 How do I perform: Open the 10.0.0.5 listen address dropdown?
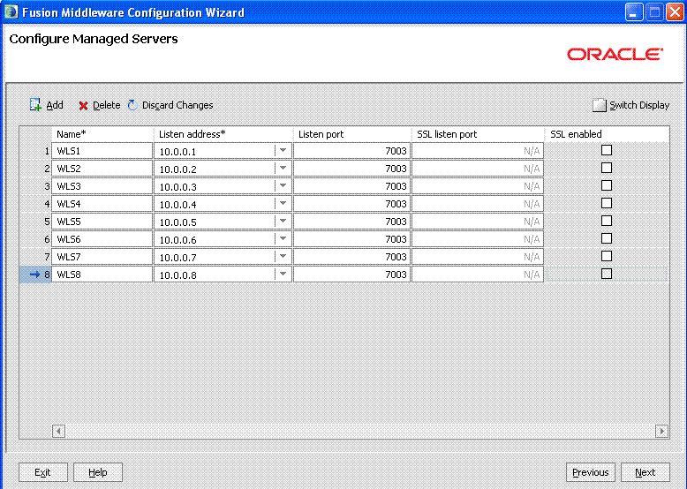[x=283, y=221]
